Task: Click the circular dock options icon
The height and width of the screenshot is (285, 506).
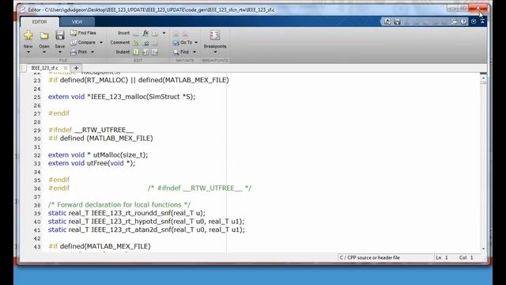Action: [474, 21]
